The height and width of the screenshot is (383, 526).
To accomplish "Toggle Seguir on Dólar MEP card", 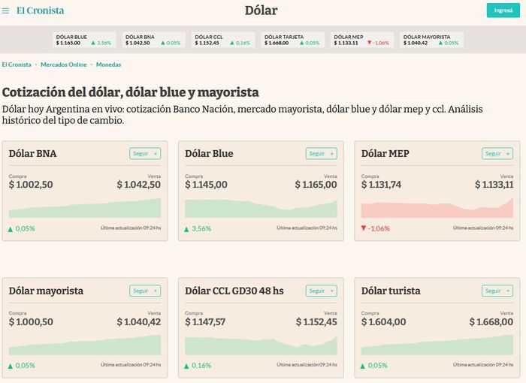I will click(497, 153).
